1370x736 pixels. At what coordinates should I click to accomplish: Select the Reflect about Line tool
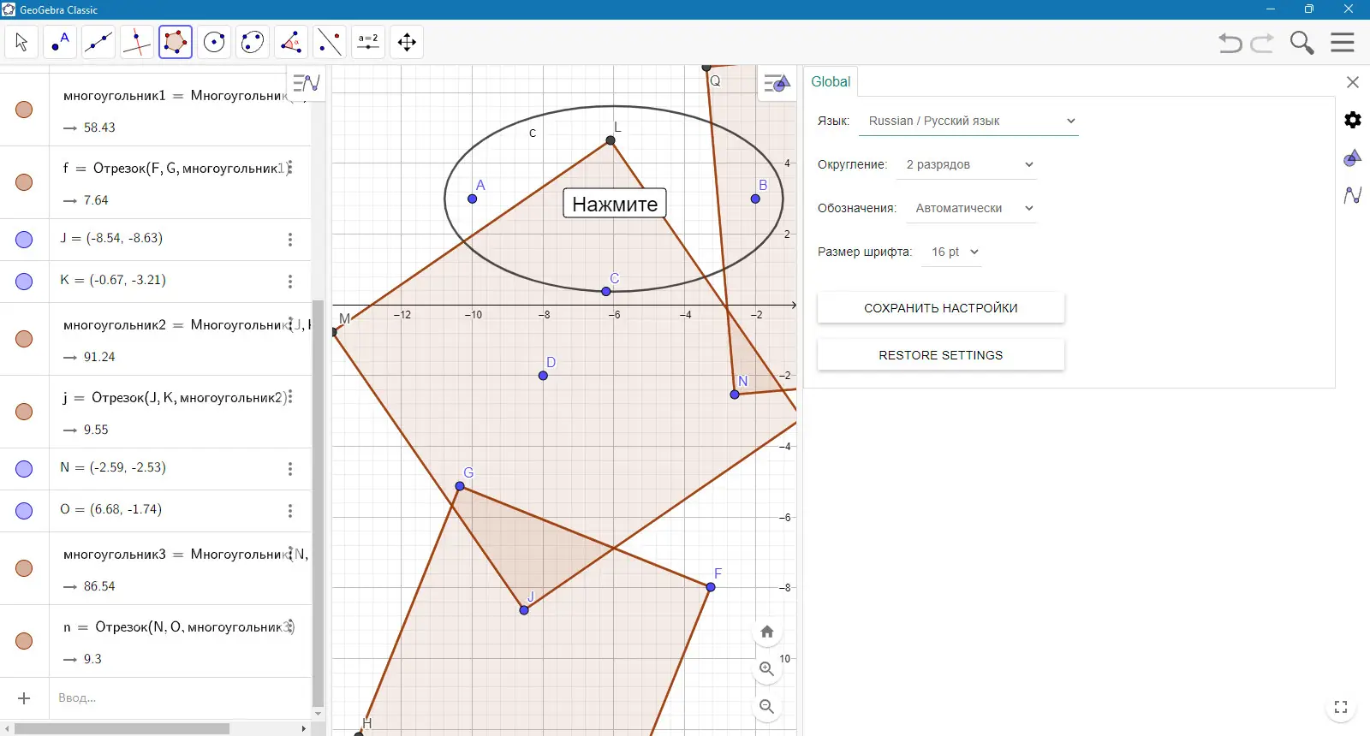330,42
